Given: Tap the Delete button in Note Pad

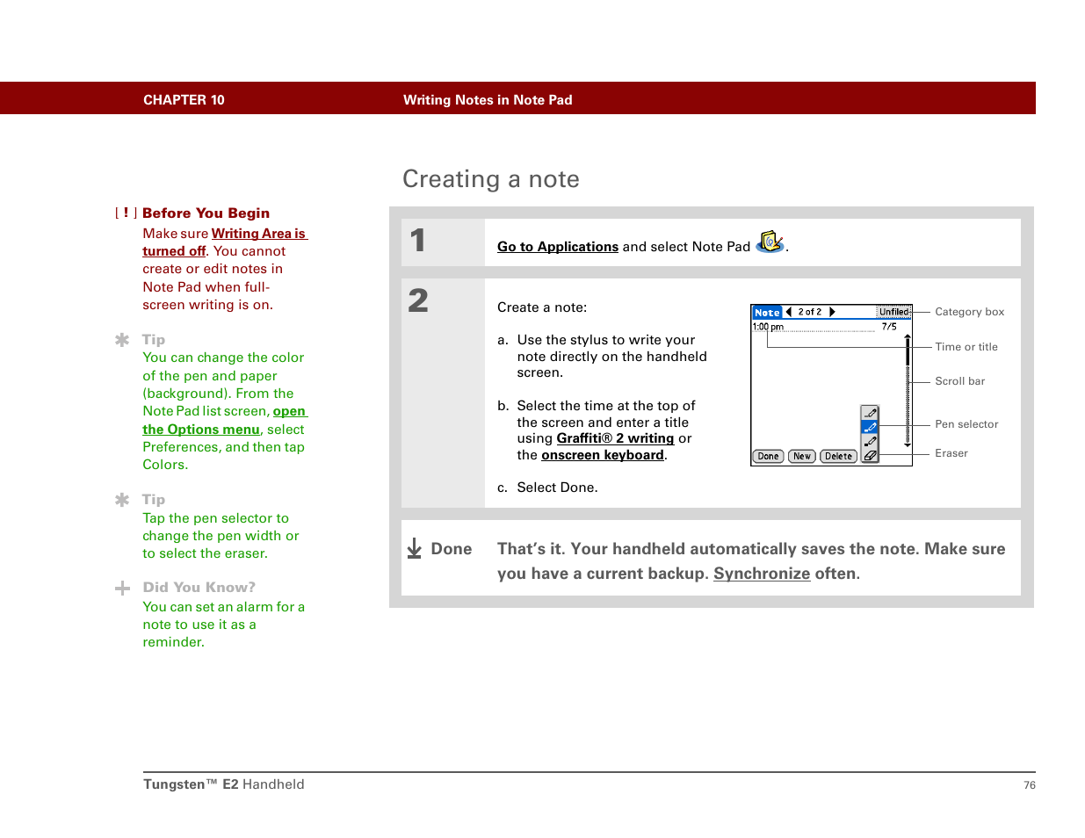Looking at the screenshot, I should tap(838, 456).
